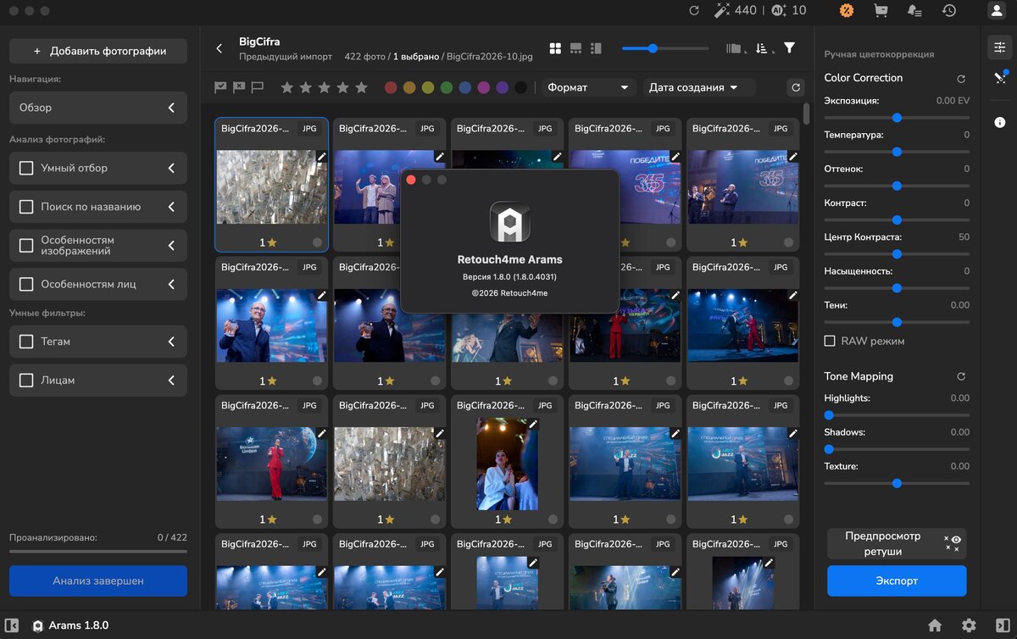Refresh the filter bar results

[x=795, y=87]
